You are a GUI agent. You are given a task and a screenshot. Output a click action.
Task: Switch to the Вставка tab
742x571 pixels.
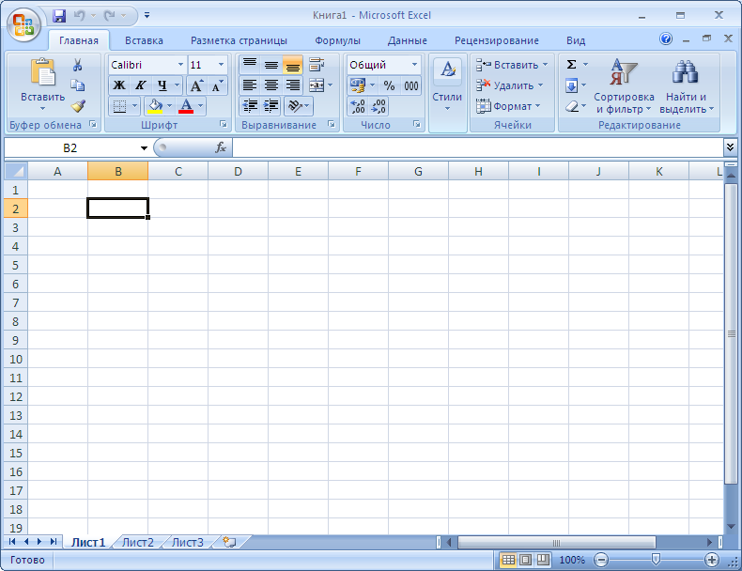(144, 40)
